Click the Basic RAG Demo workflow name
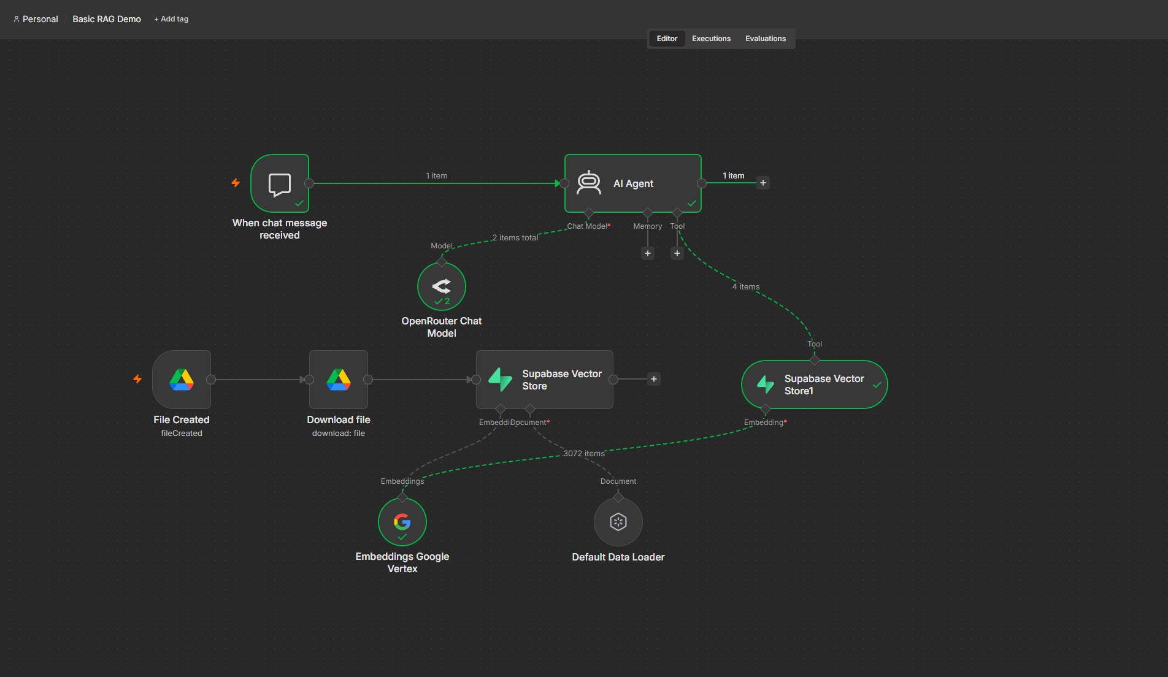Viewport: 1168px width, 677px height. pos(107,19)
